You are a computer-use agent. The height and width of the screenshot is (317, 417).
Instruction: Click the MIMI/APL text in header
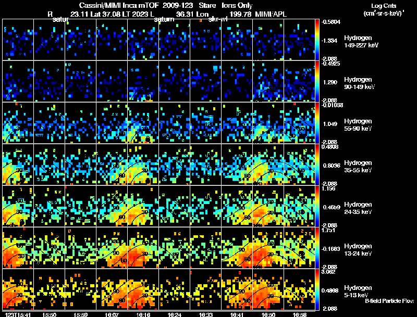pos(271,14)
